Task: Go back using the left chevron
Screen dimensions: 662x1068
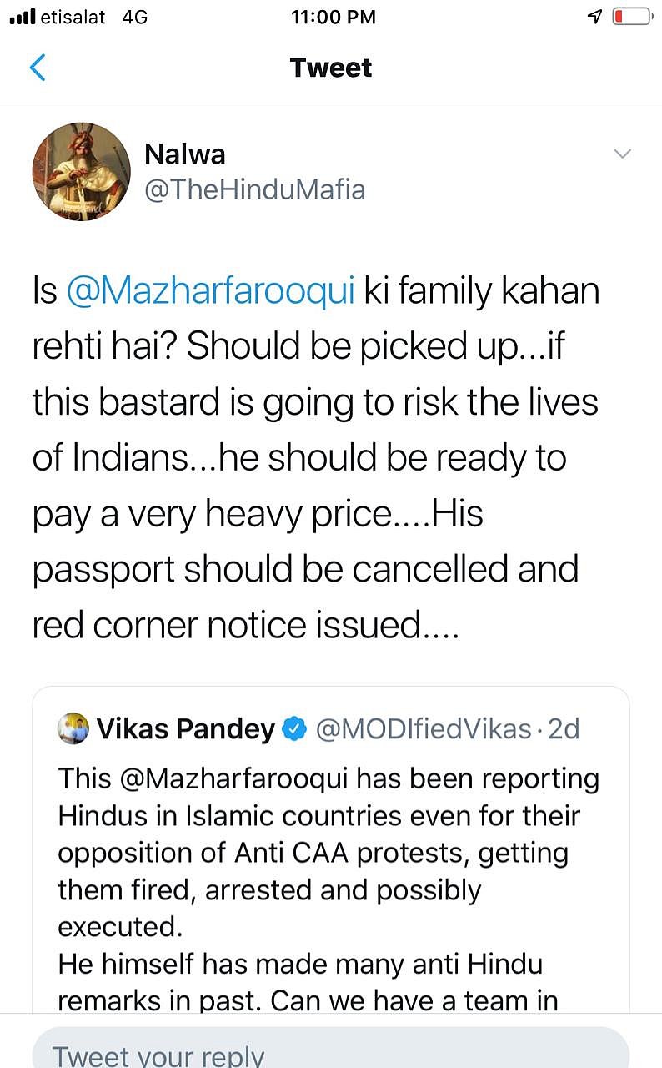Action: tap(38, 68)
